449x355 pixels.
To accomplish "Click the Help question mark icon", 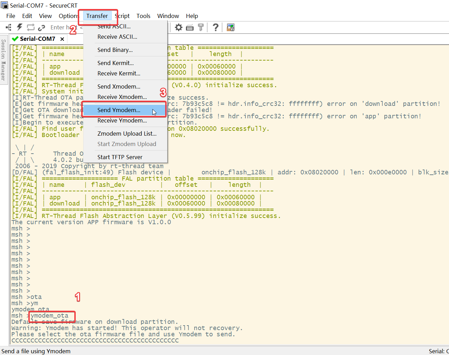I will [x=216, y=27].
